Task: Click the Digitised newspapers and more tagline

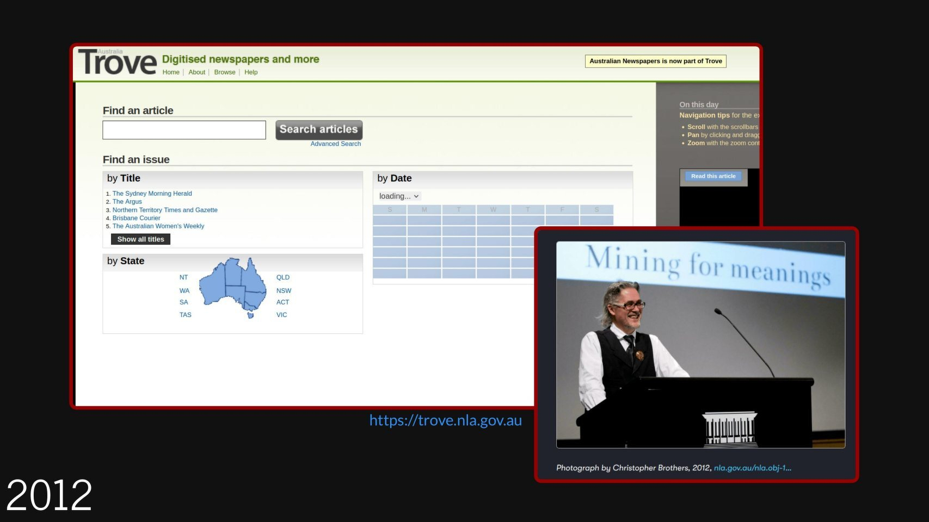Action: 241,59
